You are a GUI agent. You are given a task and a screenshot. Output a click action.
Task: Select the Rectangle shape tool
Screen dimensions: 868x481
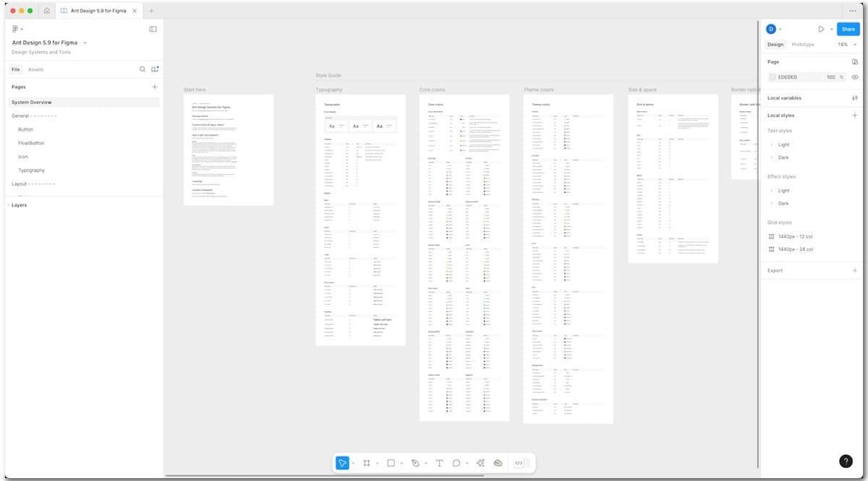point(391,463)
